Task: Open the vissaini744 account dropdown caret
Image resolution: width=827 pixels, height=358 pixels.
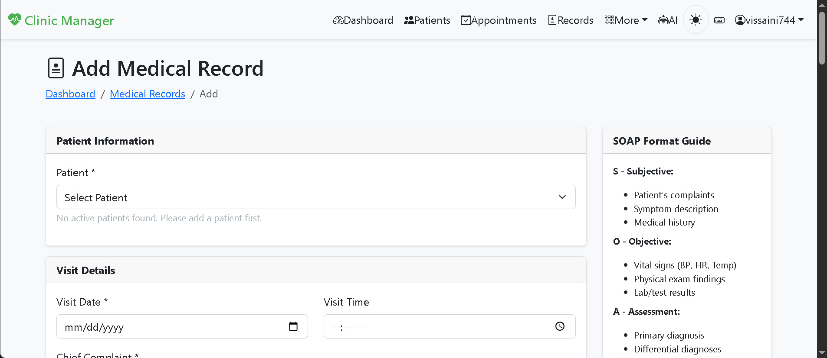Action: click(x=801, y=20)
